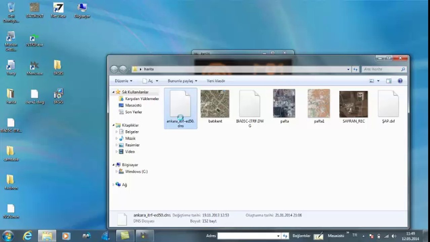The image size is (430, 242).
Task: Go back with the Explorer back arrow
Action: 114,69
